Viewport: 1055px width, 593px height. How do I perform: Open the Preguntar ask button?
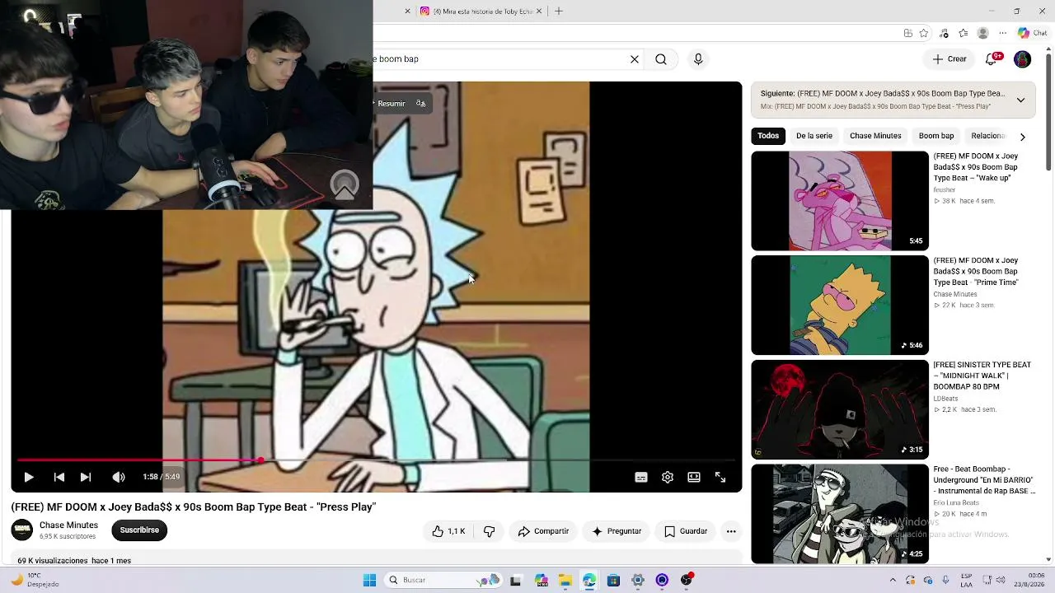point(617,531)
